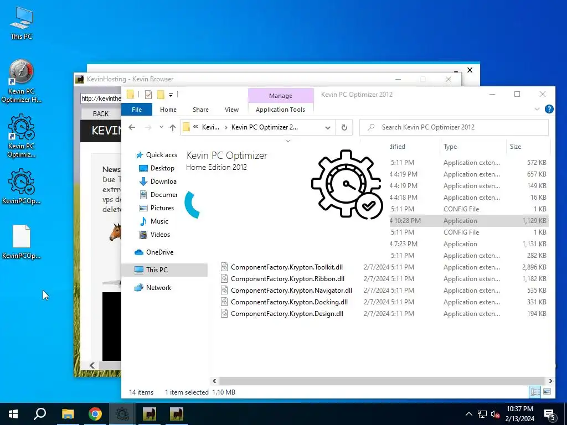Viewport: 567px width, 425px height.
Task: Open the File ribbon tab
Action: (x=137, y=110)
